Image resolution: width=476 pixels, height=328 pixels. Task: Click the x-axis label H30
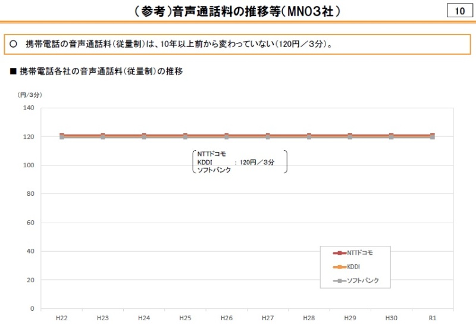[x=392, y=318]
